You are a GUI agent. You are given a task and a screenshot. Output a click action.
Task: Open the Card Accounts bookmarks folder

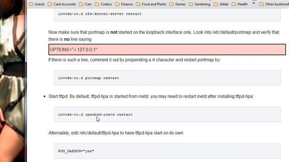pyautogui.click(x=61, y=4)
